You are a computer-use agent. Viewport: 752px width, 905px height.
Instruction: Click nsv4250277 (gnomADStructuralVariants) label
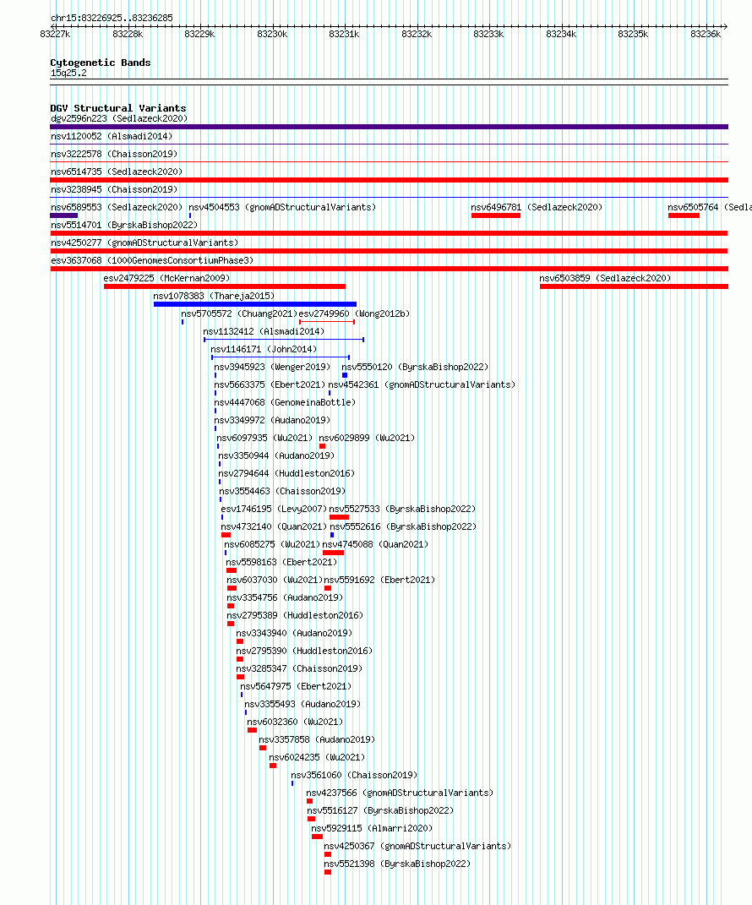point(144,243)
